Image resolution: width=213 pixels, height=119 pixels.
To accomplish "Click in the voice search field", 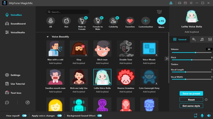I will pyautogui.click(x=68, y=12).
